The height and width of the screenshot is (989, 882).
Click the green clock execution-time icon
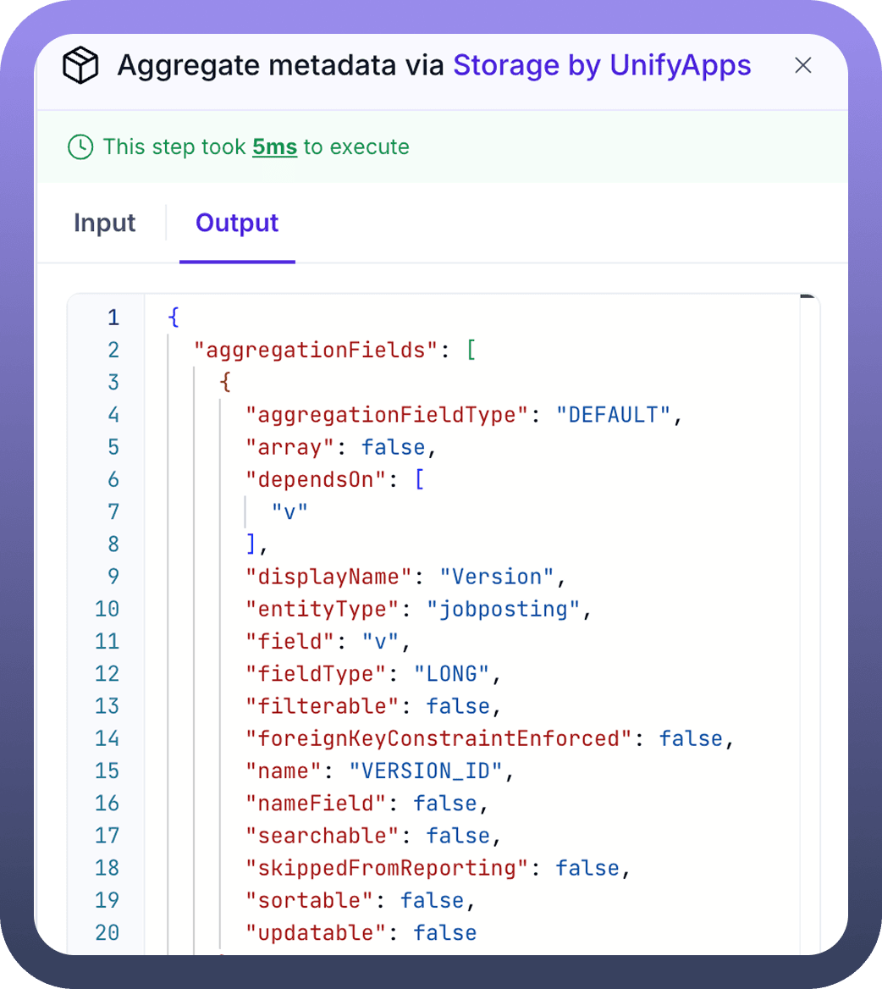[80, 147]
